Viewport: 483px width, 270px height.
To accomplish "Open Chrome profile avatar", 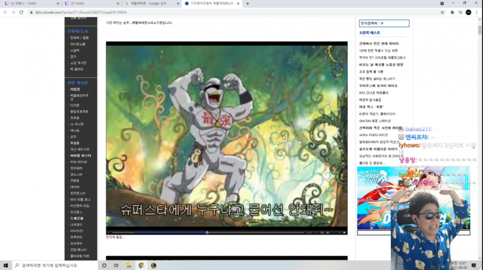I will pos(469,13).
